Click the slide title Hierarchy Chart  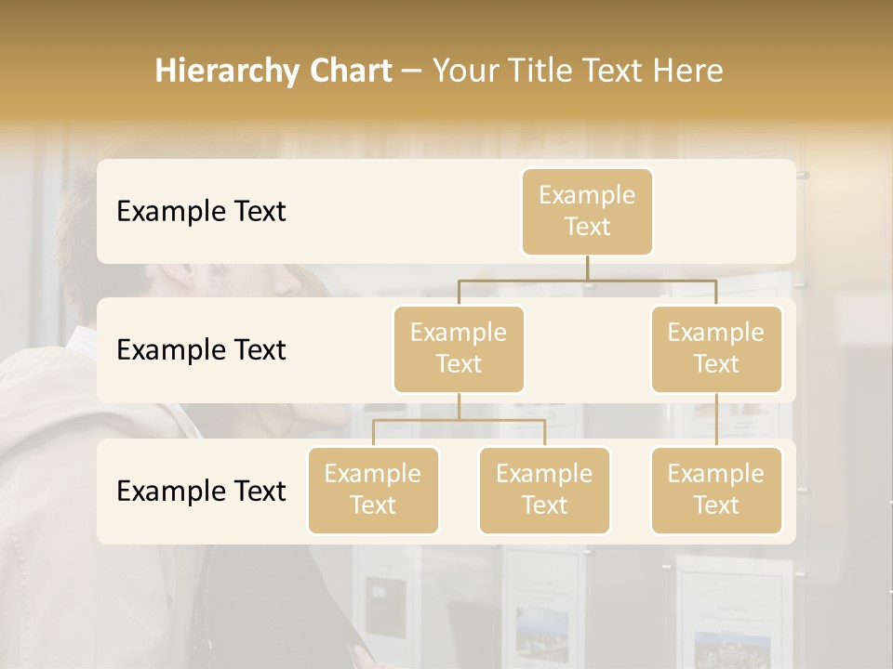(x=273, y=70)
